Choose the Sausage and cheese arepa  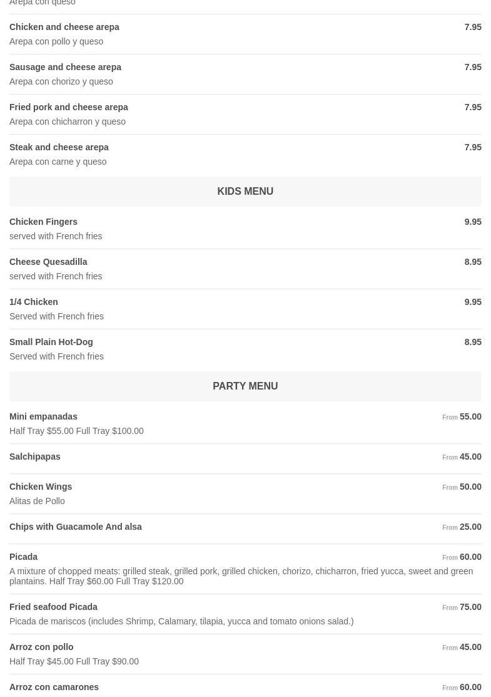coord(66,68)
